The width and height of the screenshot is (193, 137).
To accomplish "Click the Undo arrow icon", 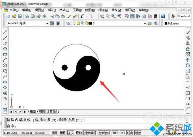I will click(82, 16).
